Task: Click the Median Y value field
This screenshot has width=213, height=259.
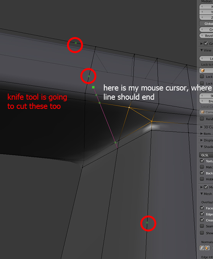Action: click(206, 12)
